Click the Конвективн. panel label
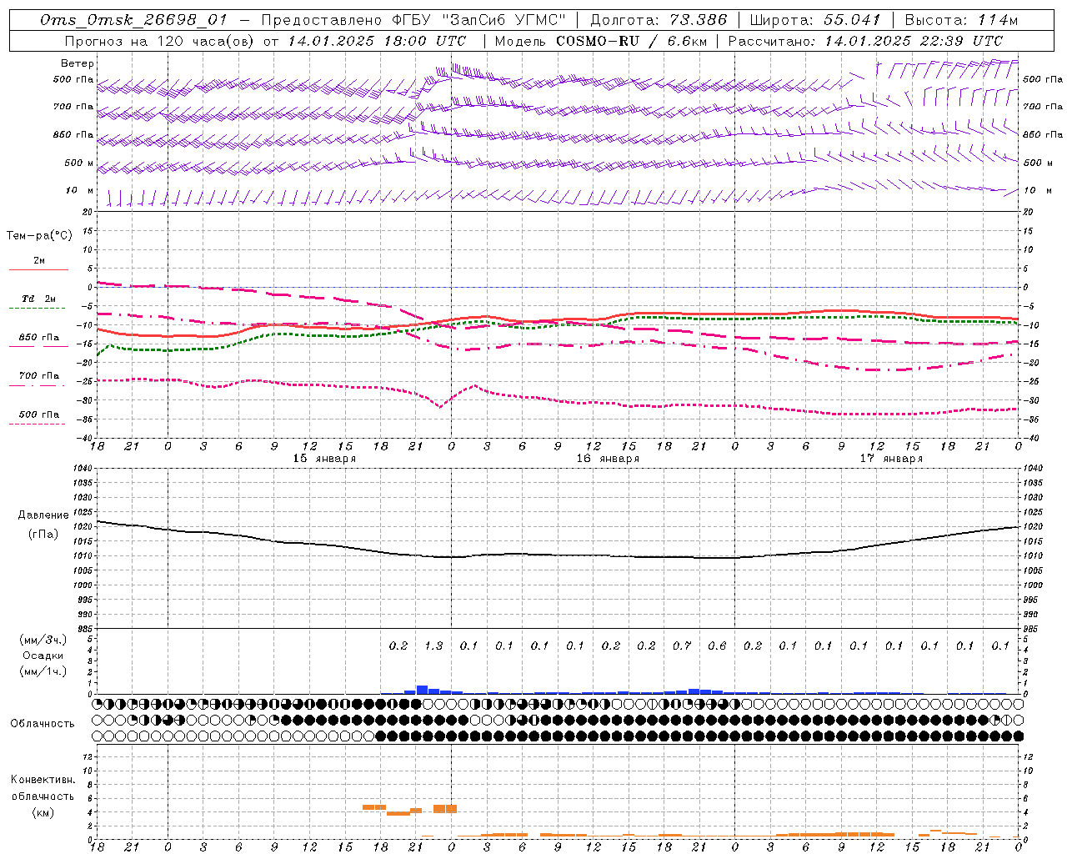Viewport: 1067px width, 854px height. tap(43, 780)
